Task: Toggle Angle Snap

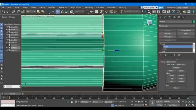Action: point(106,12)
